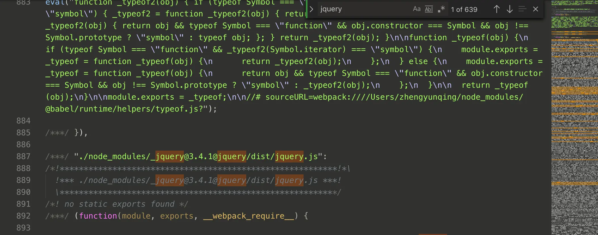This screenshot has width=598, height=235.
Task: Click line number 889 in the gutter
Action: [x=23, y=180]
